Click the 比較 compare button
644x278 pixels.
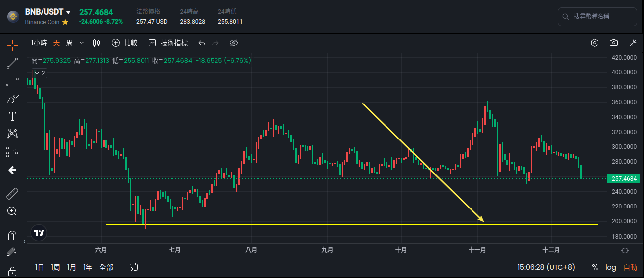(125, 43)
